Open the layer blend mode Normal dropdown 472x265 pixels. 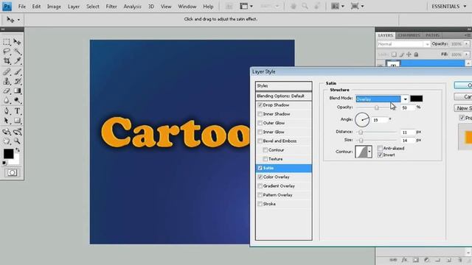[403, 44]
